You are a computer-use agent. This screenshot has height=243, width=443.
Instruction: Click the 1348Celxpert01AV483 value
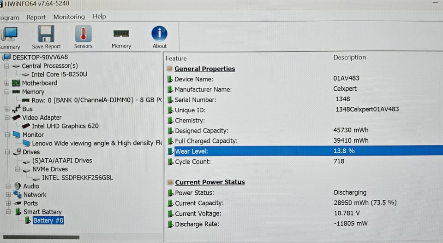[367, 110]
